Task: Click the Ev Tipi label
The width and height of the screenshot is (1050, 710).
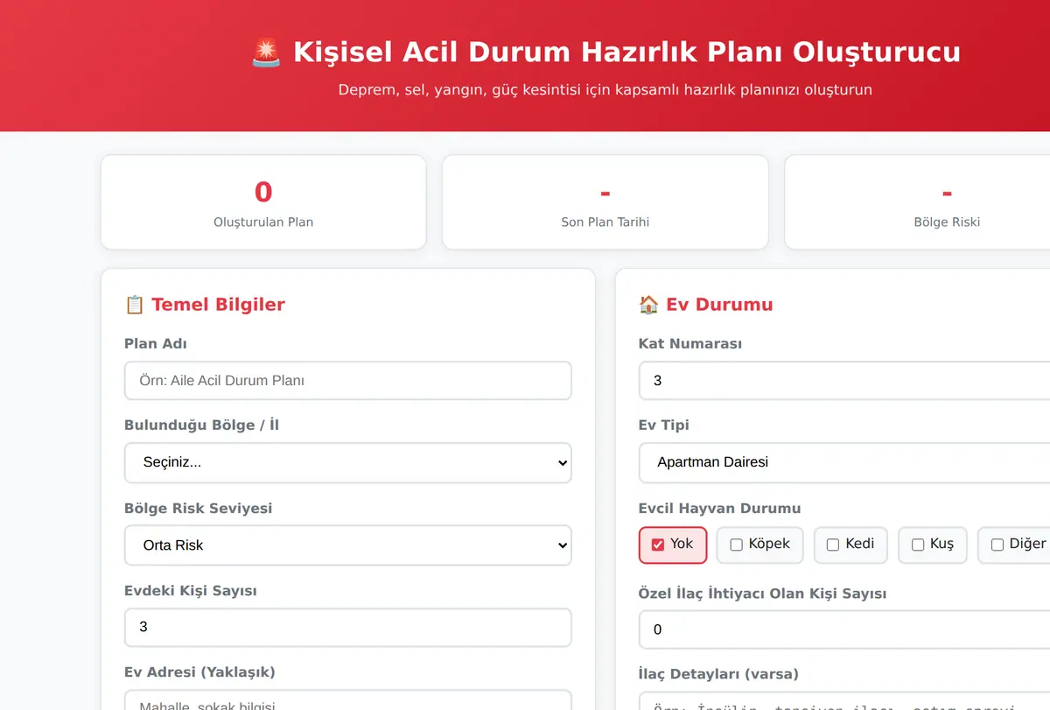Action: [x=664, y=425]
